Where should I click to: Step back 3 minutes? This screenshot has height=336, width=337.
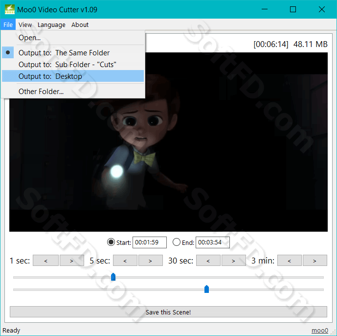pos(290,261)
